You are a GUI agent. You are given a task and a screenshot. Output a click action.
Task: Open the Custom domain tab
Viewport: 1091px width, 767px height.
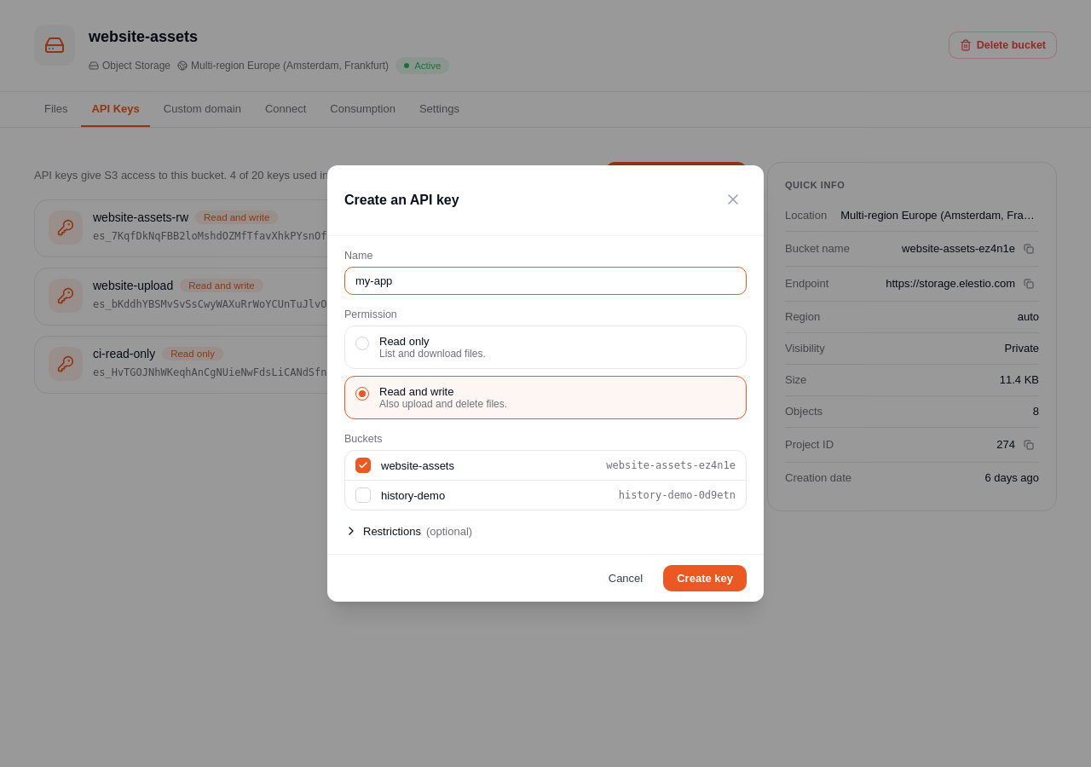(x=202, y=109)
